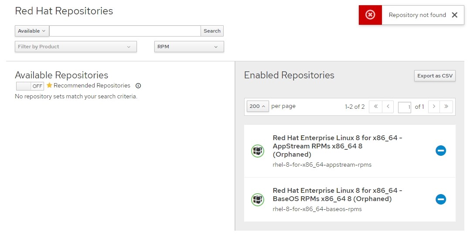Click Export as CSV button
The image size is (470, 235).
tap(435, 76)
